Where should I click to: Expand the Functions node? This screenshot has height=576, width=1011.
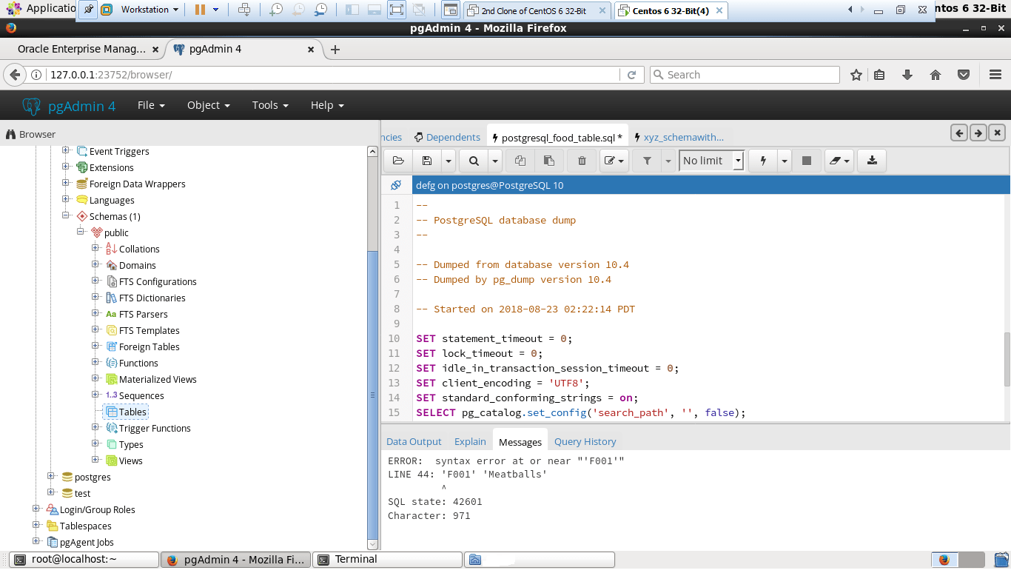point(95,362)
